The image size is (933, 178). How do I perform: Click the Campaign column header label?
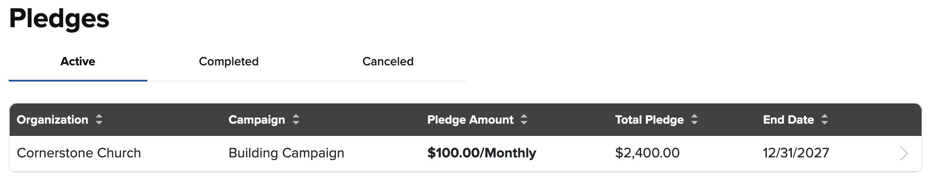click(256, 120)
